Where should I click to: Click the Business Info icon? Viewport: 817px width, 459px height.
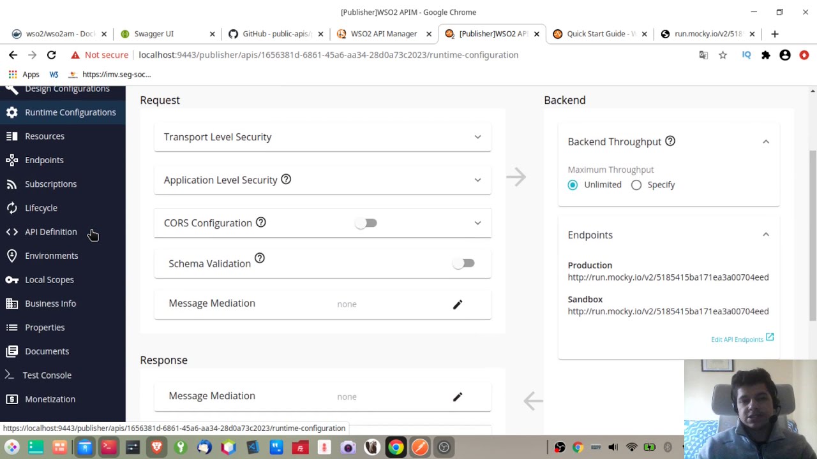[11, 303]
